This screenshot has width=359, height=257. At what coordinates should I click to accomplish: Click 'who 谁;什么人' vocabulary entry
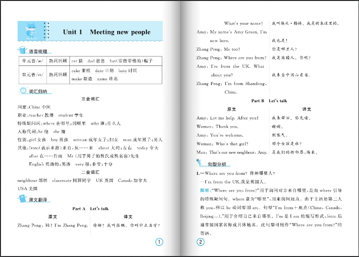point(106,123)
